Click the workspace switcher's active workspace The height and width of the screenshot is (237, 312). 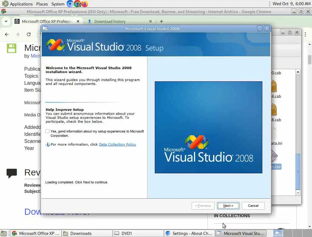pyautogui.click(x=278, y=233)
